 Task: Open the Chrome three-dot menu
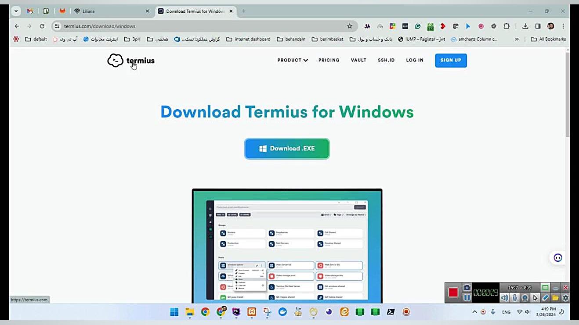(563, 26)
